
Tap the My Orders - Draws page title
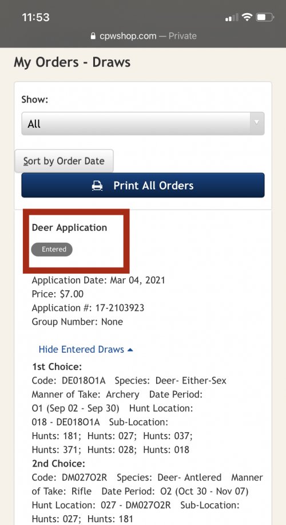click(x=72, y=62)
